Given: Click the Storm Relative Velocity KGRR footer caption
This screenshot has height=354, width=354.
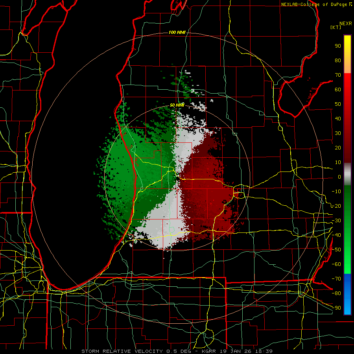Looking at the screenshot, I should [177, 351].
